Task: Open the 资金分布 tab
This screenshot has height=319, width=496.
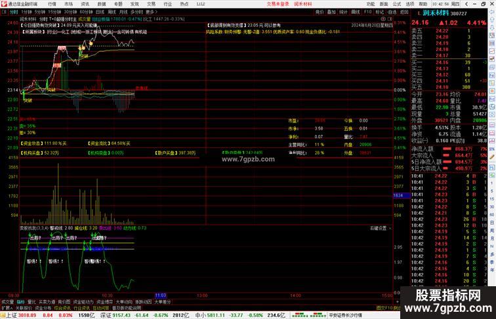Action: click(x=43, y=308)
